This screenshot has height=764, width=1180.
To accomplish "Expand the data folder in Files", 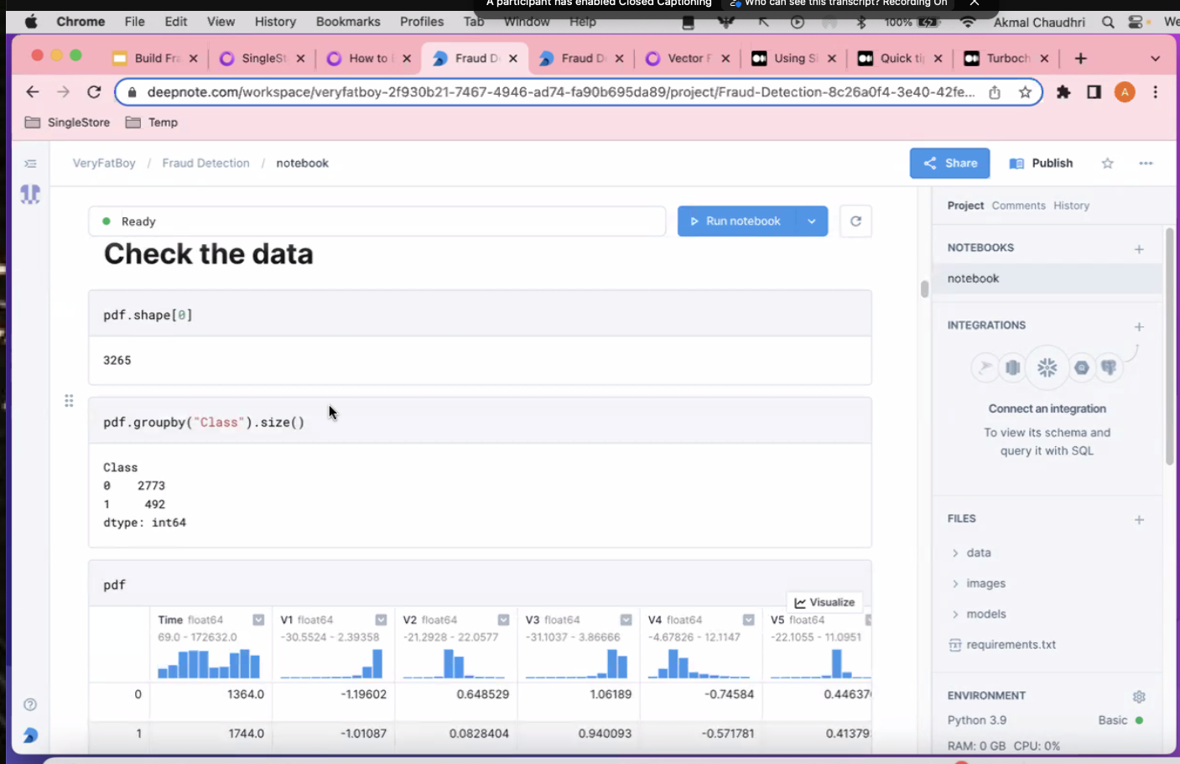I will click(978, 553).
